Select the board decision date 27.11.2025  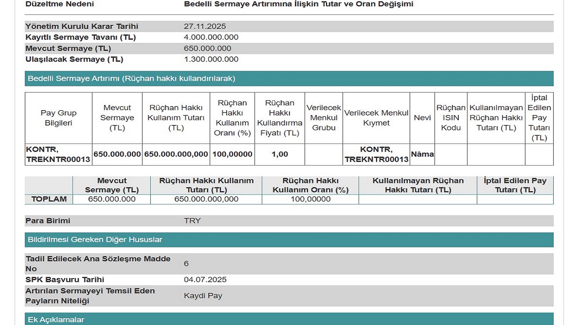(x=205, y=26)
